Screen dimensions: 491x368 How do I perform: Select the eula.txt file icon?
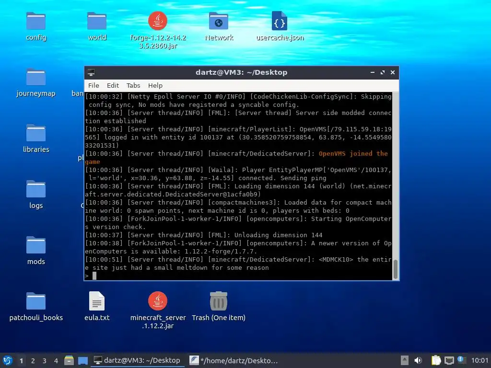click(97, 301)
